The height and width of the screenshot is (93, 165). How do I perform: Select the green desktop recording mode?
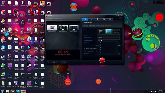109,31
